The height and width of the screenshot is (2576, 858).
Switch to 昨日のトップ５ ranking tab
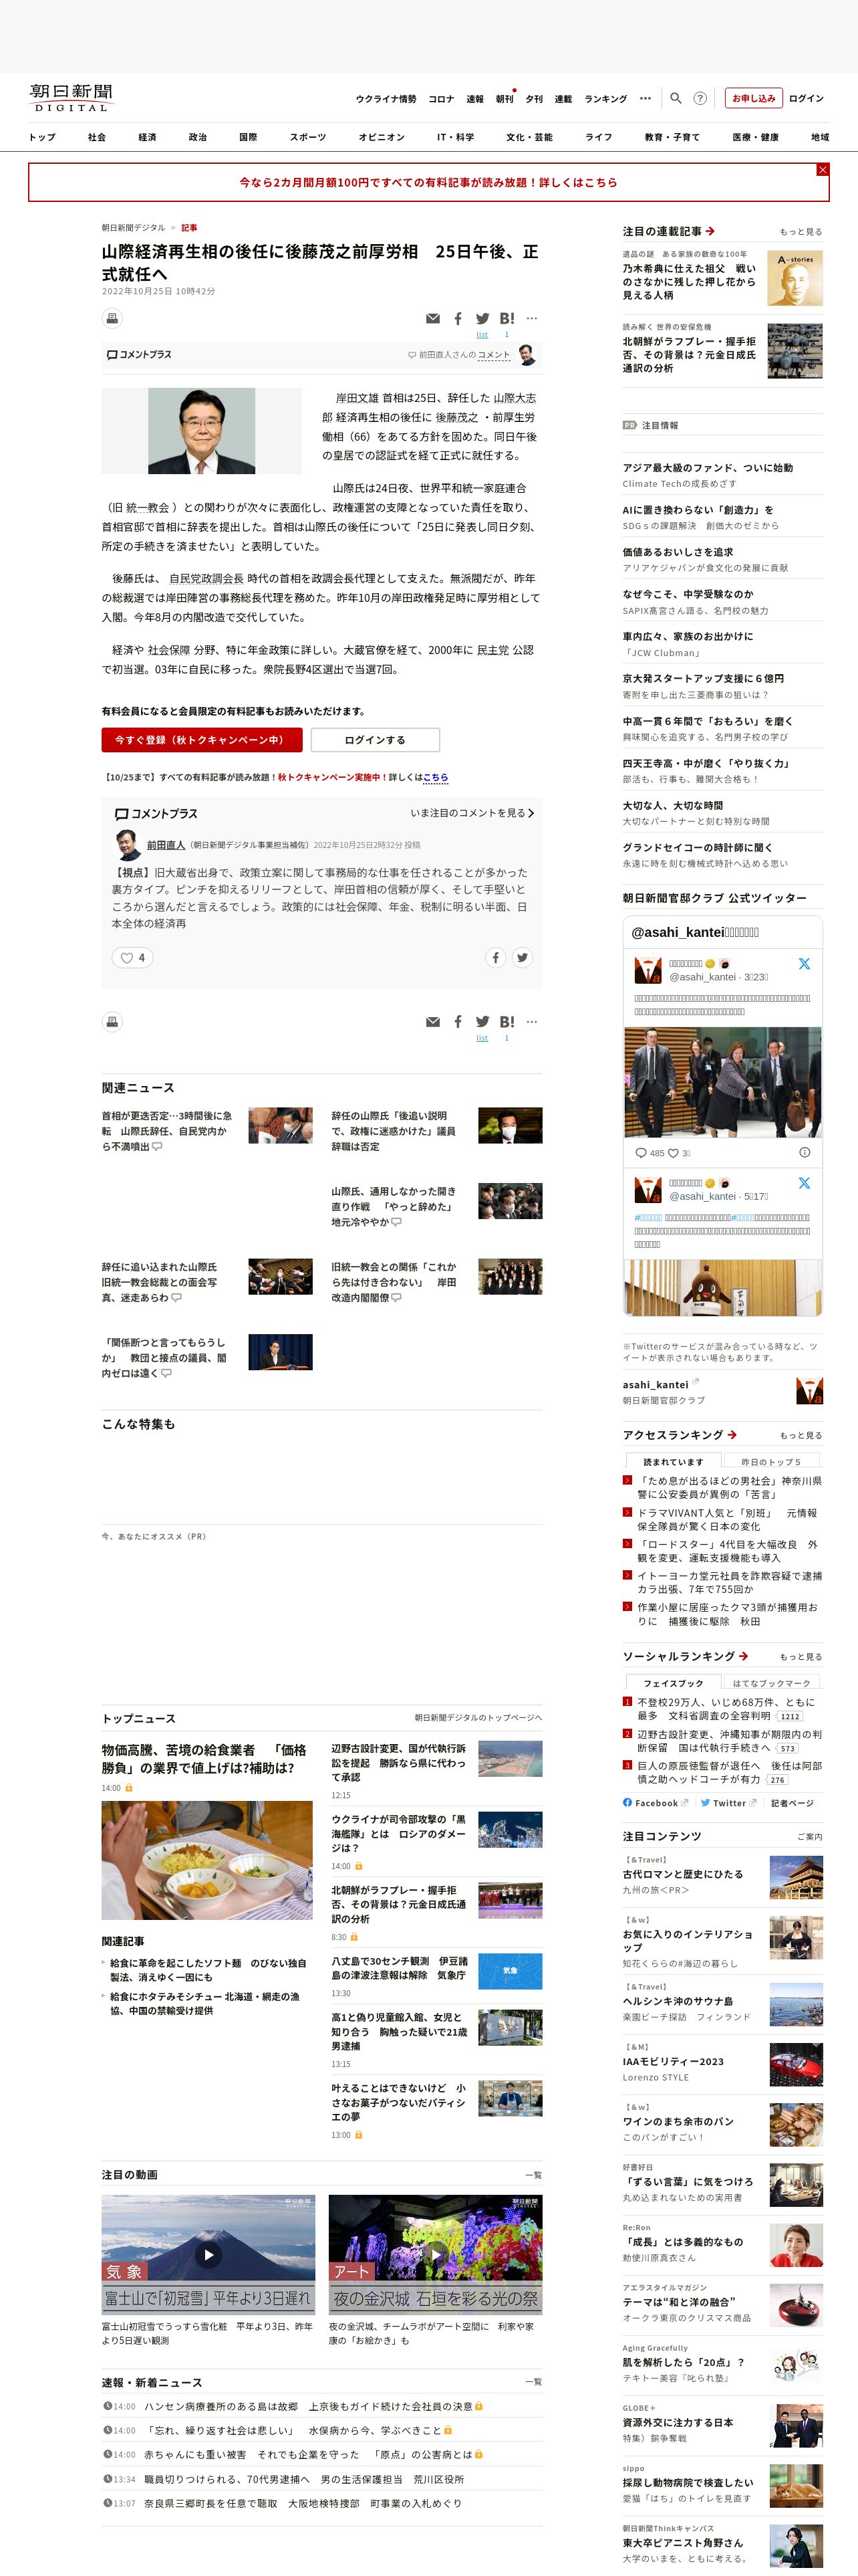[771, 1462]
